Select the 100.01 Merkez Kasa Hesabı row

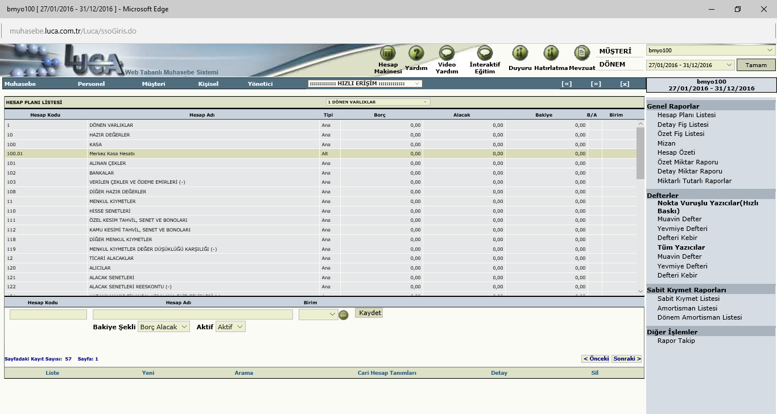click(x=320, y=154)
